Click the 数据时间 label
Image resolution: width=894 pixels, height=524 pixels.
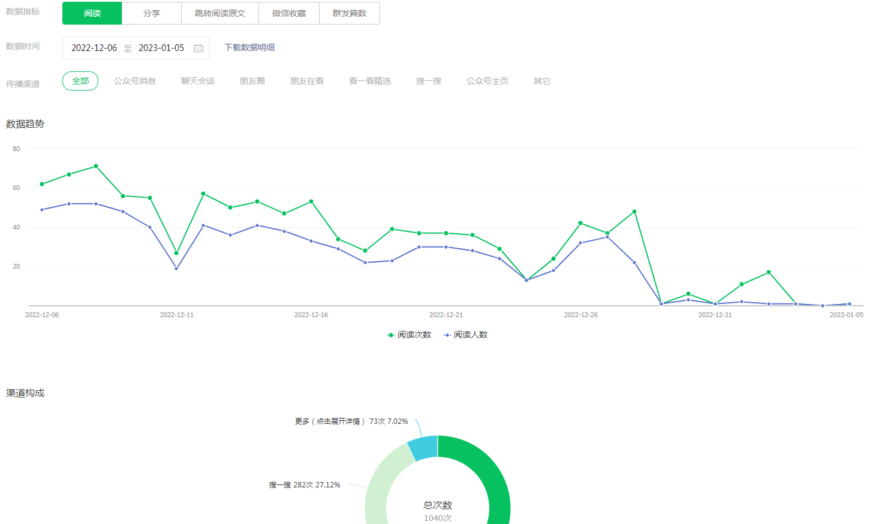coord(23,46)
